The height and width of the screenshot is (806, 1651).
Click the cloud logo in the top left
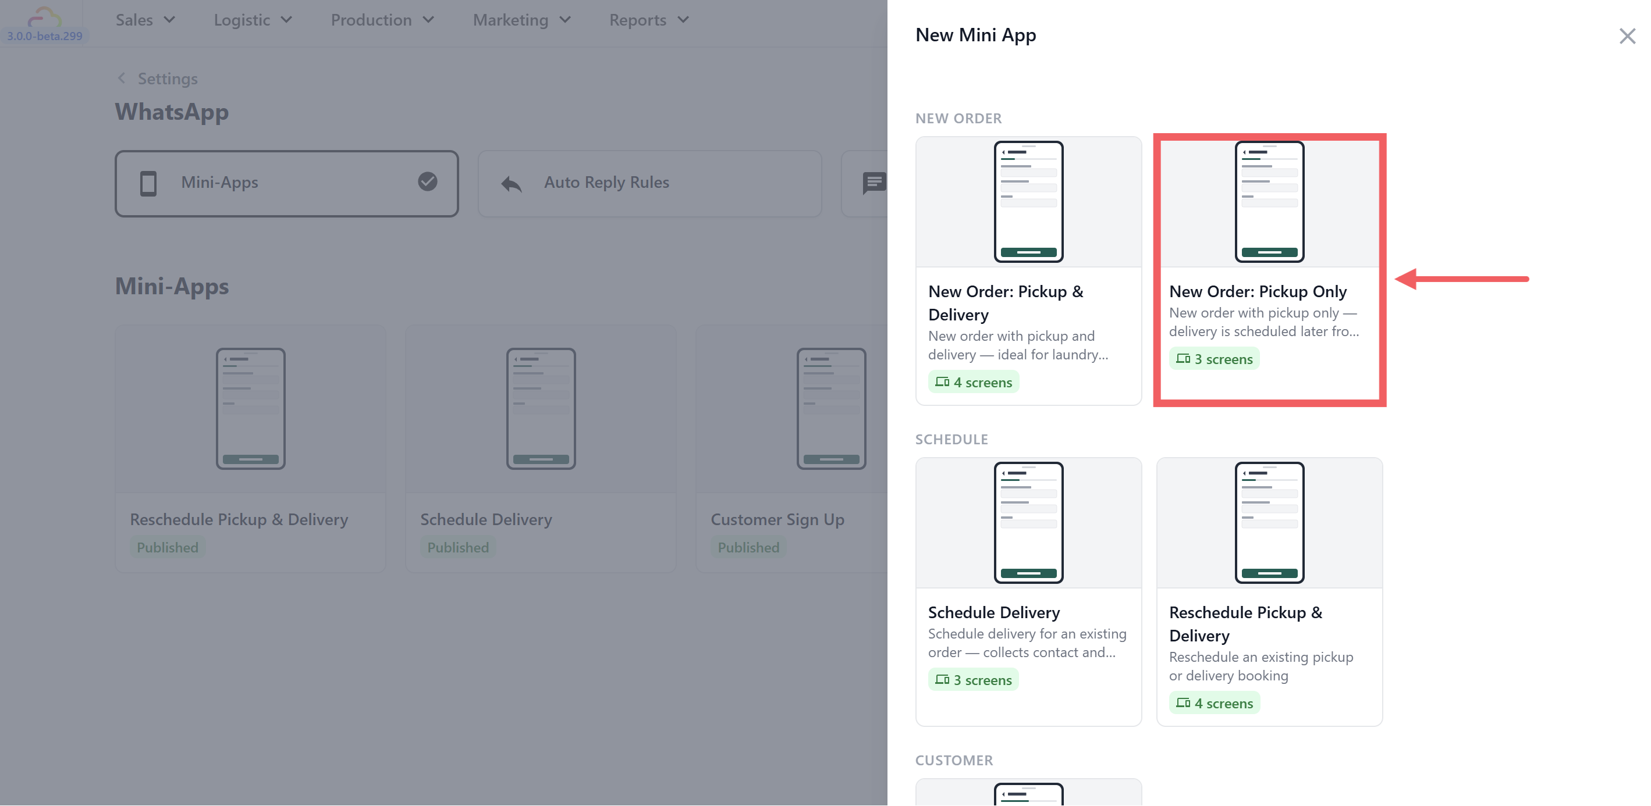point(44,16)
